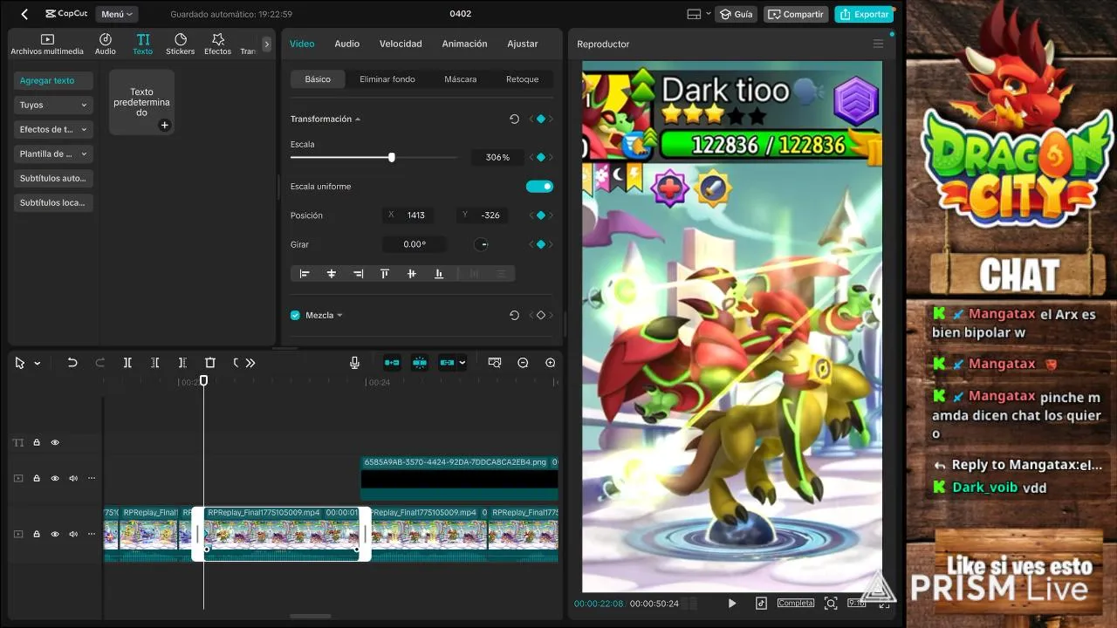The image size is (1117, 628).
Task: Start voice recording with microphone
Action: (354, 363)
